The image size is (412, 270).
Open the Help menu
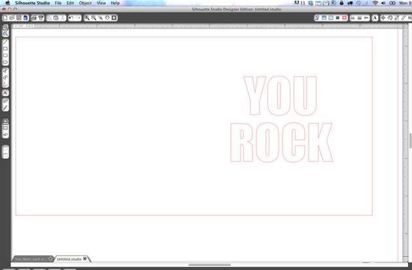coord(115,3)
